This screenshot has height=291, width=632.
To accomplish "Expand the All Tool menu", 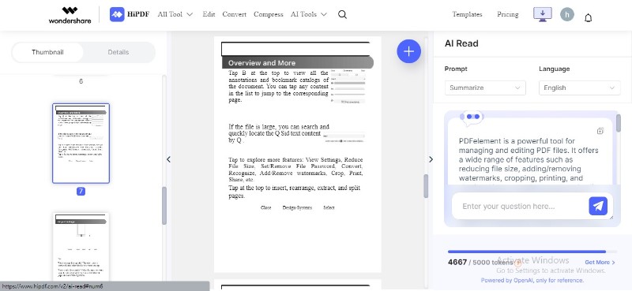I will (175, 14).
